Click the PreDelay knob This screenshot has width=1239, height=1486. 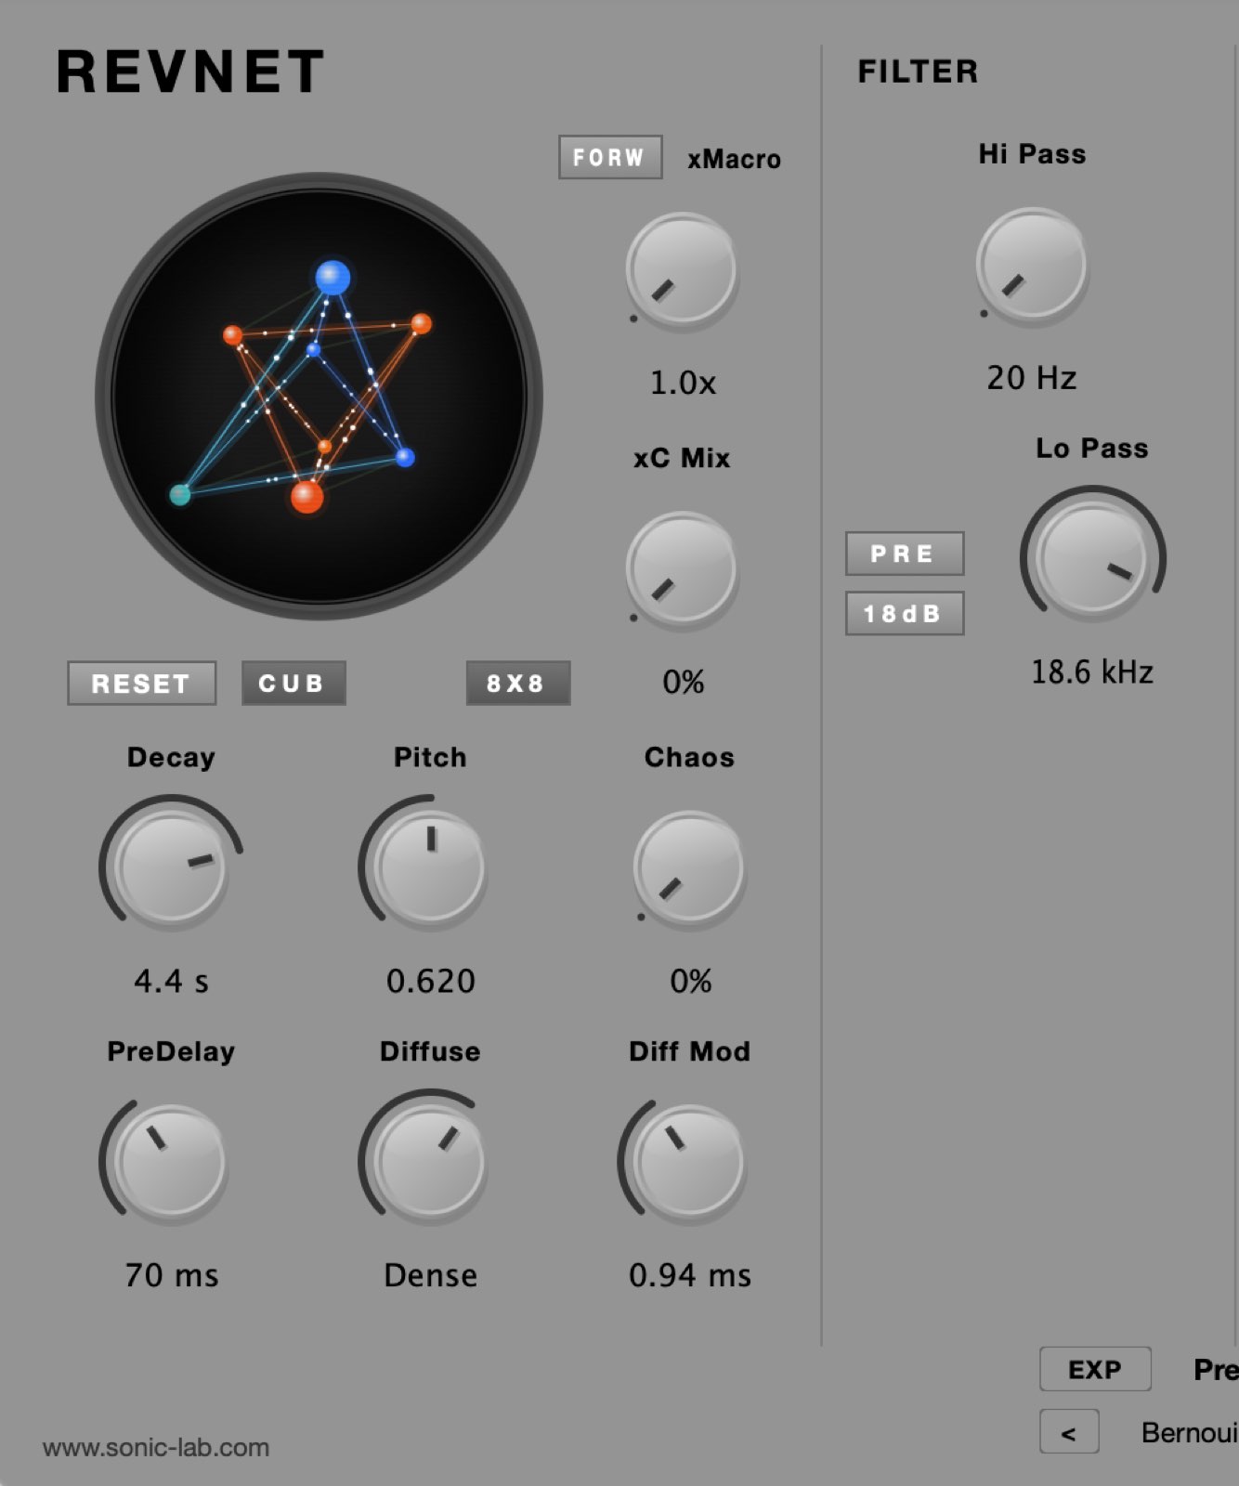[171, 1161]
